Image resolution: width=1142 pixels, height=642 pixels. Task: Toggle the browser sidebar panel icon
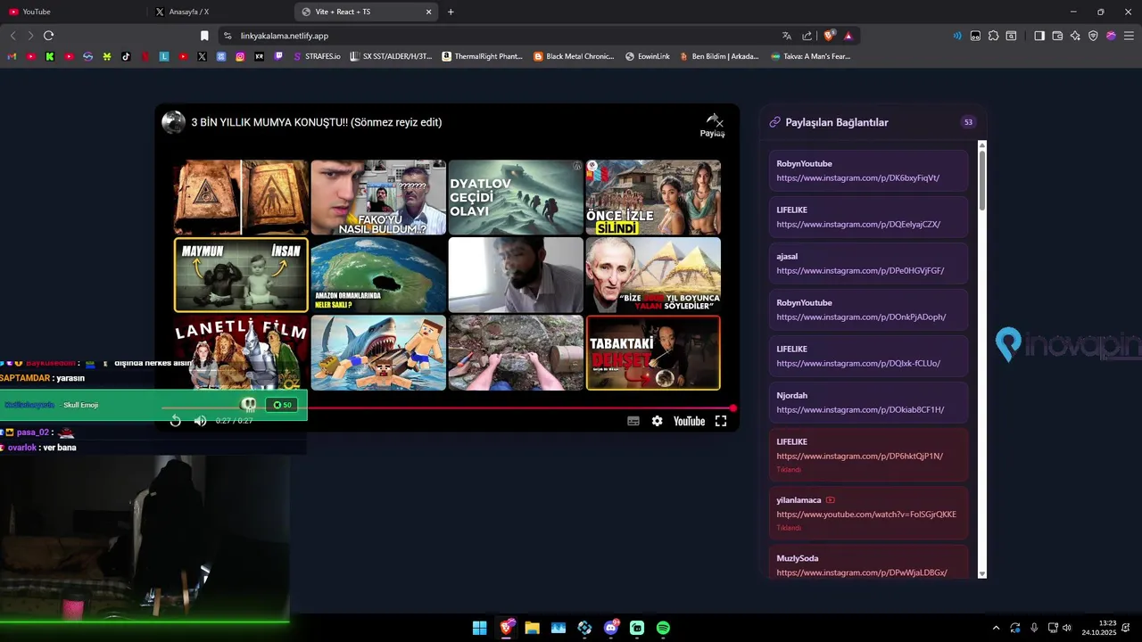[x=1039, y=36]
